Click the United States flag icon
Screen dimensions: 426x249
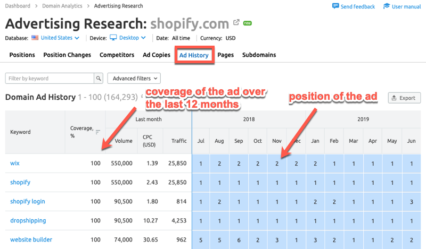tap(35, 38)
